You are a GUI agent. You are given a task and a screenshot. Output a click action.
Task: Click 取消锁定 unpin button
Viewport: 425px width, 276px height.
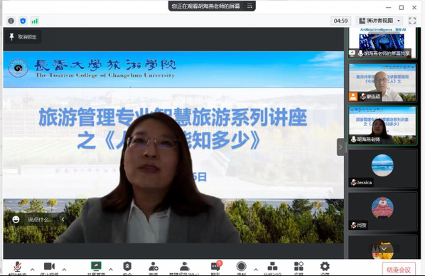pos(23,37)
